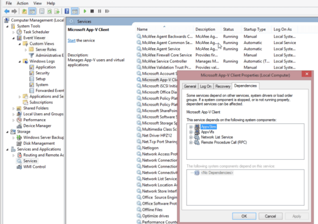
Task: Click the Up One Level folder icon
Action: pyautogui.click(x=25, y=11)
